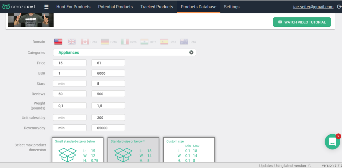The height and width of the screenshot is (168, 342).
Task: Click the Watch Video Tutorial button
Action: click(302, 22)
